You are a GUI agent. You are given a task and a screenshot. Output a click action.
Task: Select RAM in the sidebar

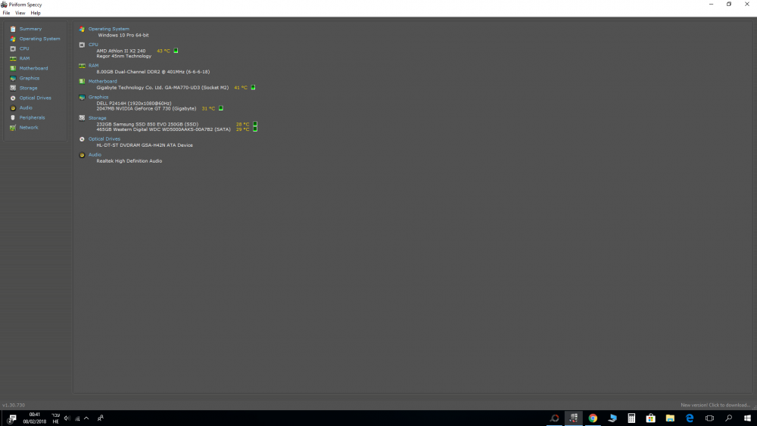click(24, 58)
